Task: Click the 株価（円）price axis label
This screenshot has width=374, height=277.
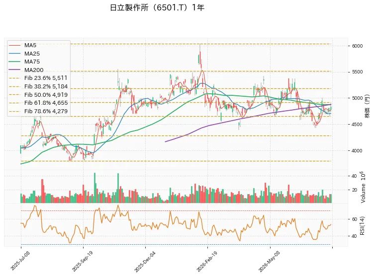Action: tap(367, 106)
